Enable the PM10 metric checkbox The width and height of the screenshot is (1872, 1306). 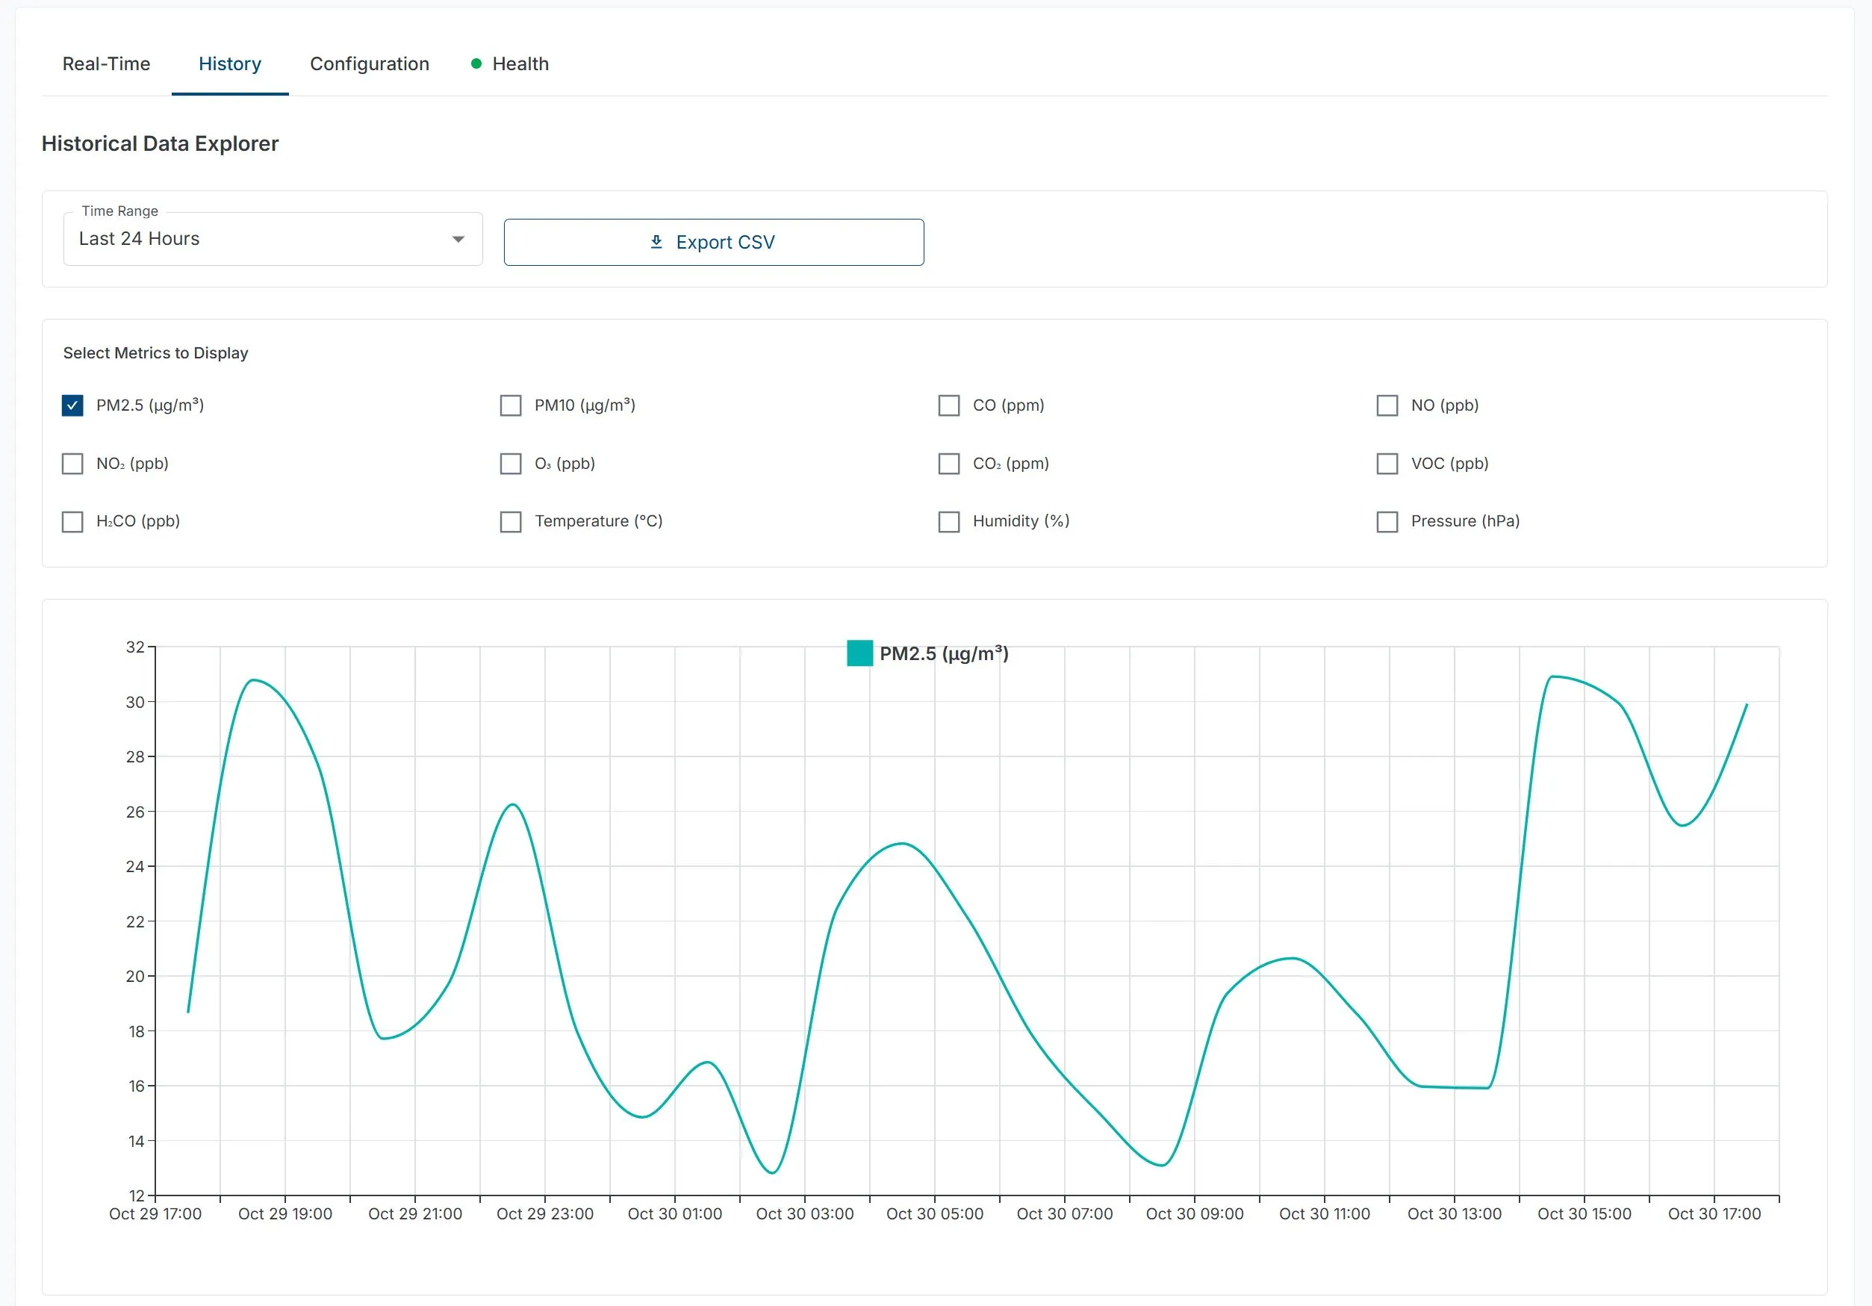[x=511, y=405]
